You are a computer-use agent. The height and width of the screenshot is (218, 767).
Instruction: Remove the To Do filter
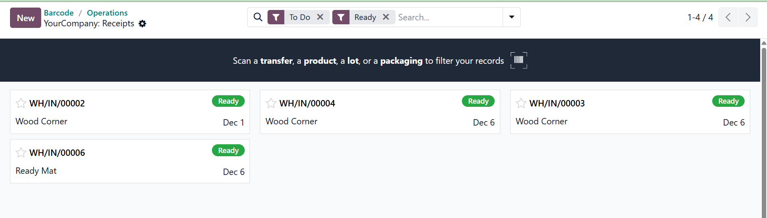click(x=320, y=17)
